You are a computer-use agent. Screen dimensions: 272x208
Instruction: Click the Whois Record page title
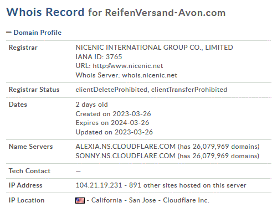pos(45,12)
